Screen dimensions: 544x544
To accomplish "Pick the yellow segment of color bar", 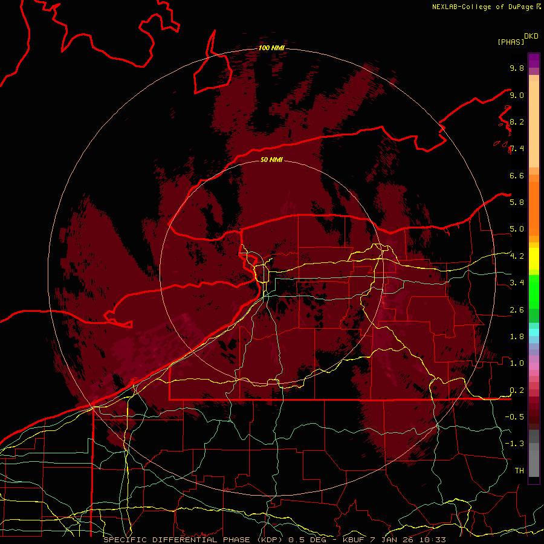I will (x=534, y=259).
